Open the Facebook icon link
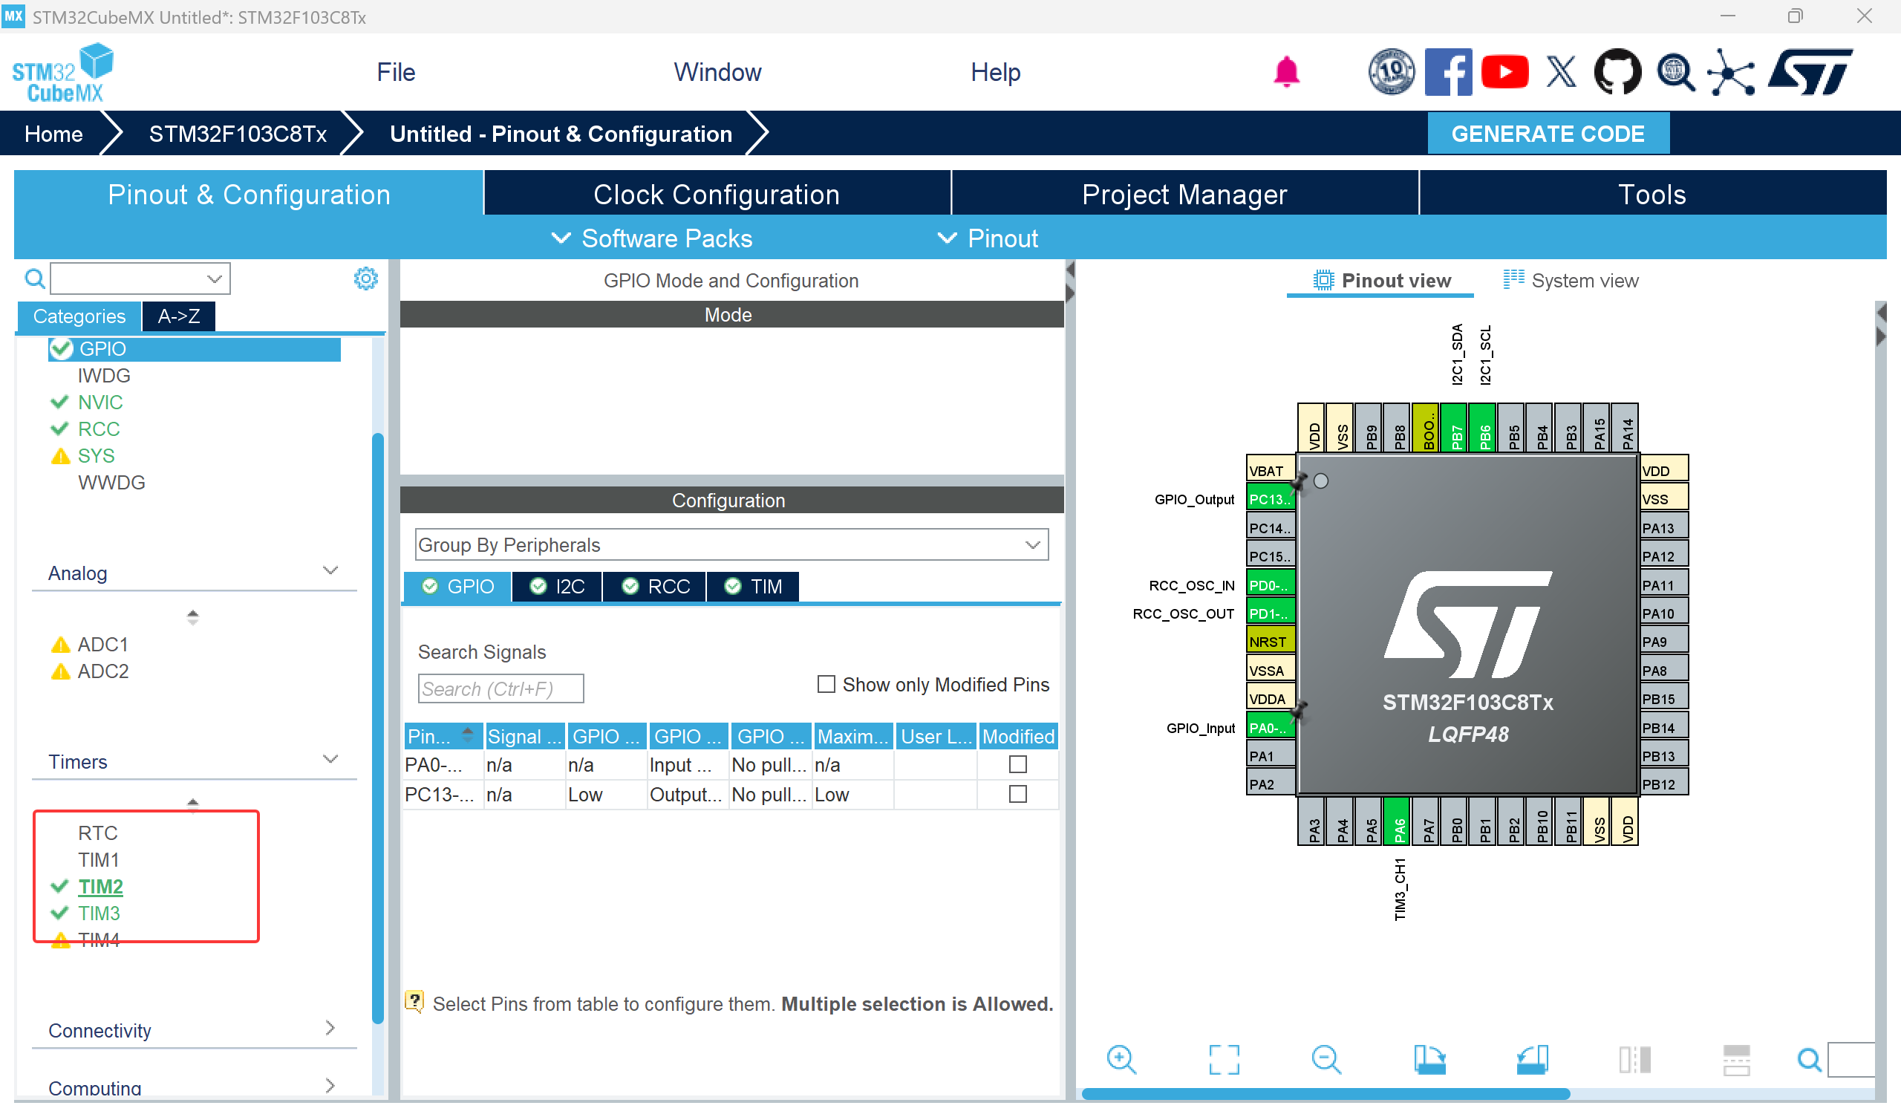This screenshot has height=1117, width=1901. pos(1447,73)
